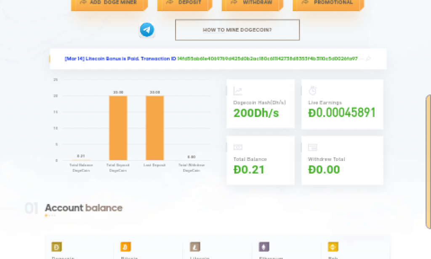Screen dimensions: 431x259
Task: Select the Dogecoin currency icon
Action: coord(56,247)
